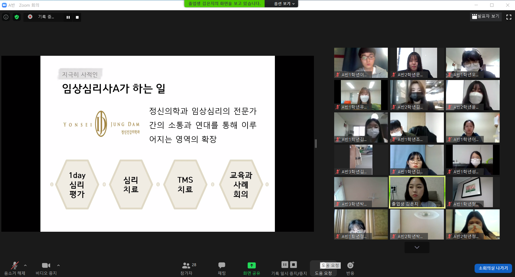Image resolution: width=515 pixels, height=277 pixels.
Task: Open audio options via microphone chevron
Action: (25, 265)
